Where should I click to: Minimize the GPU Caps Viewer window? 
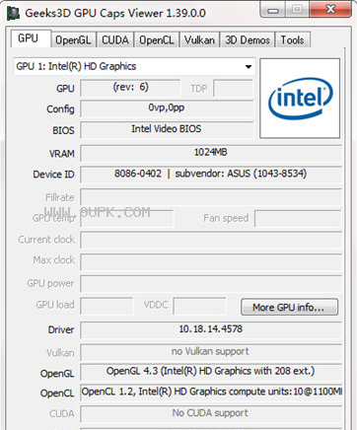pyautogui.click(x=273, y=10)
